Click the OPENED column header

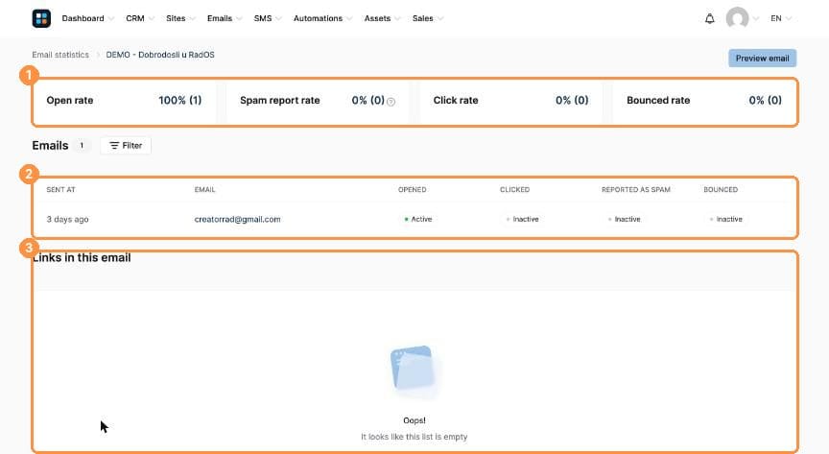pos(412,189)
